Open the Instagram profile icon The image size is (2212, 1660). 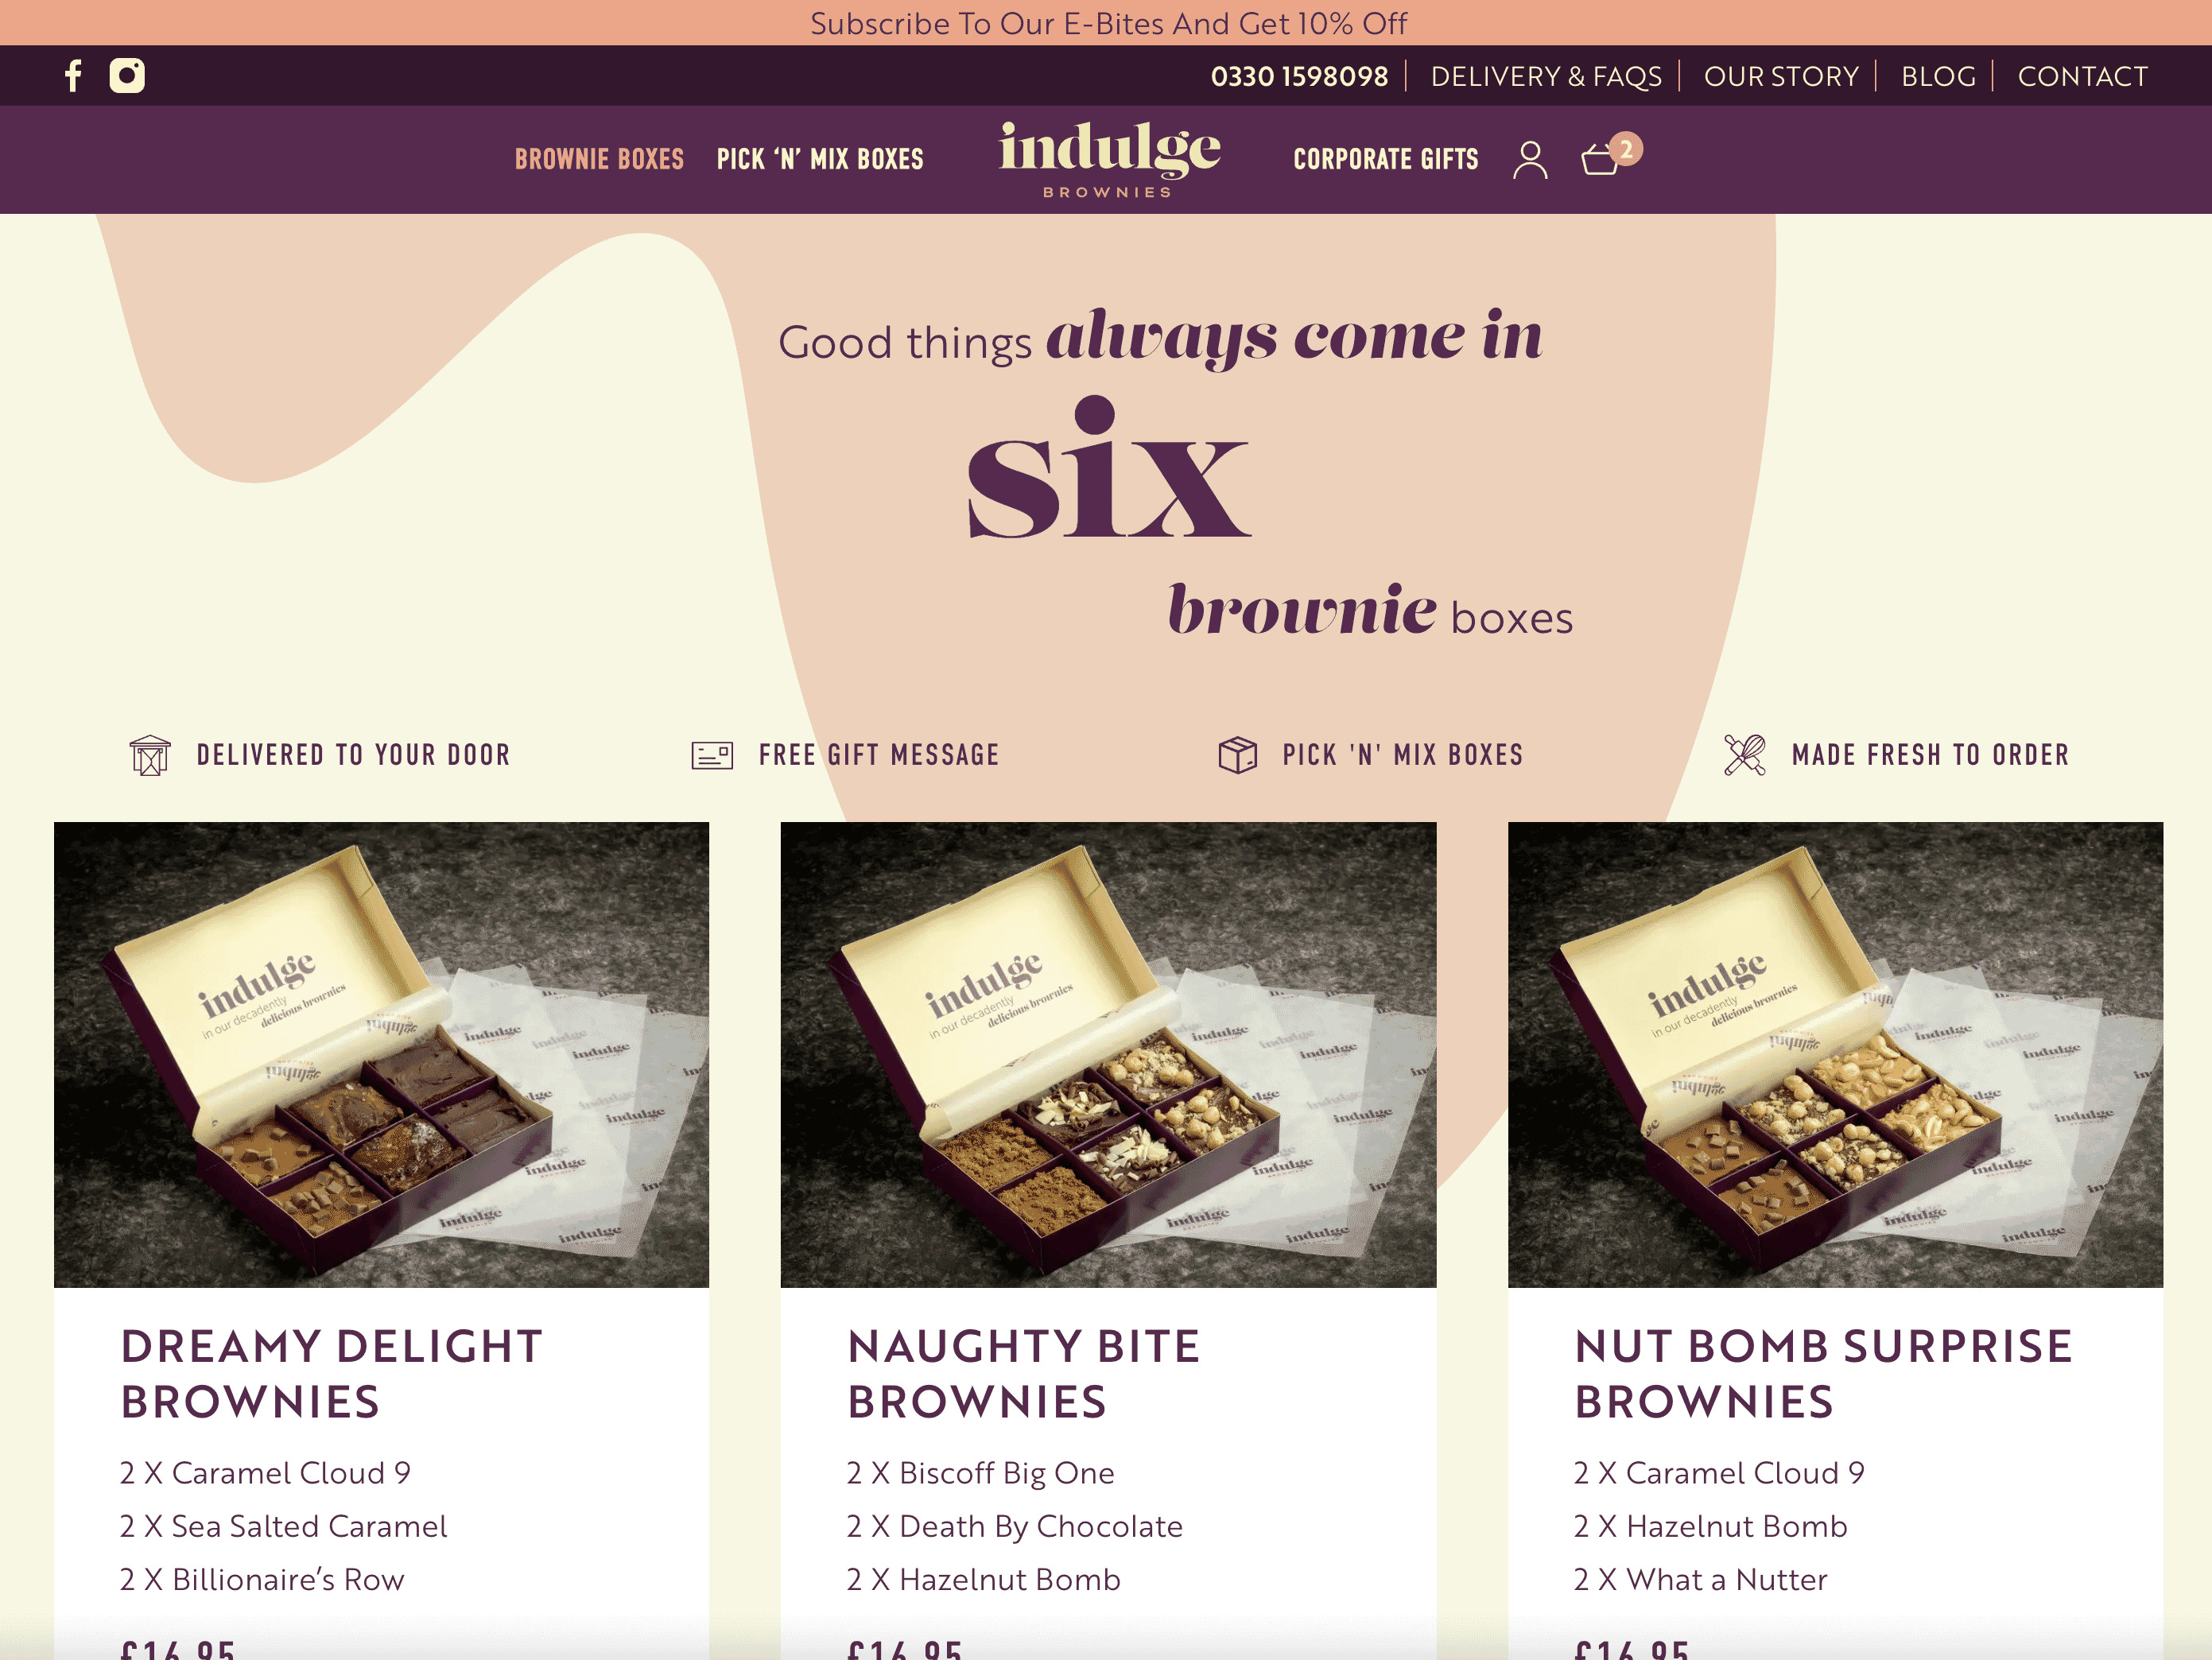127,76
